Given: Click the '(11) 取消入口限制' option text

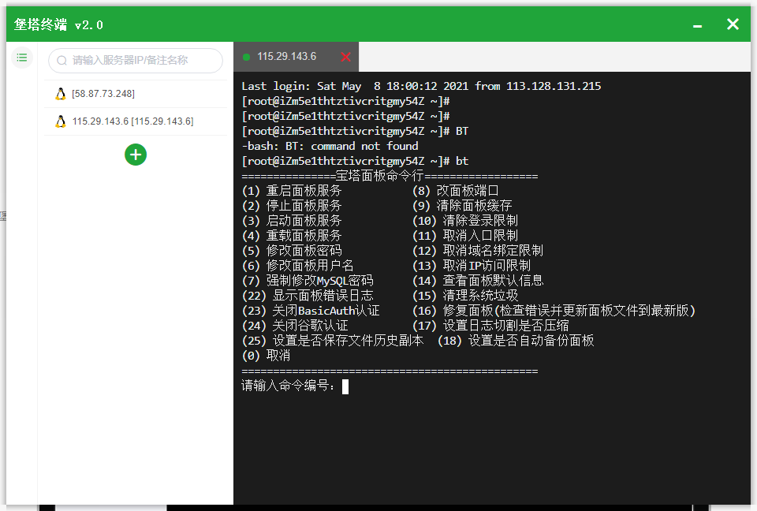Looking at the screenshot, I should (x=465, y=236).
